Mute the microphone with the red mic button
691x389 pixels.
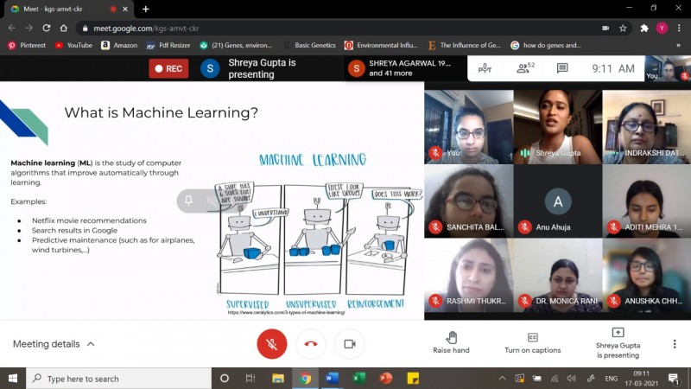(272, 344)
